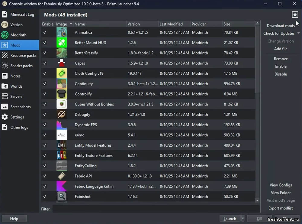This screenshot has height=224, width=302.
Task: Click the Controlify mod icon
Action: (x=62, y=94)
